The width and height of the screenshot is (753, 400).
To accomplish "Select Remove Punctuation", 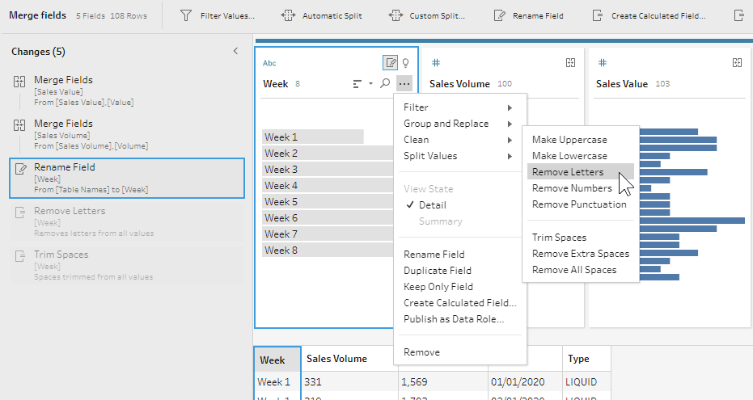I will 581,204.
